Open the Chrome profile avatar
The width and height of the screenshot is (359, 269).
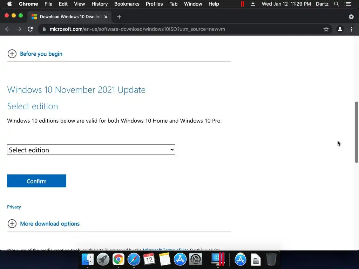tap(340, 29)
